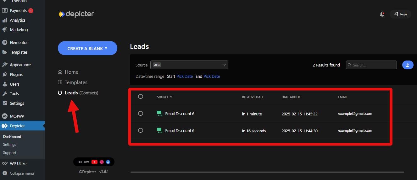Viewport: 417px width, 180px height.
Task: Open Leads (Contacts) page
Action: click(x=81, y=93)
